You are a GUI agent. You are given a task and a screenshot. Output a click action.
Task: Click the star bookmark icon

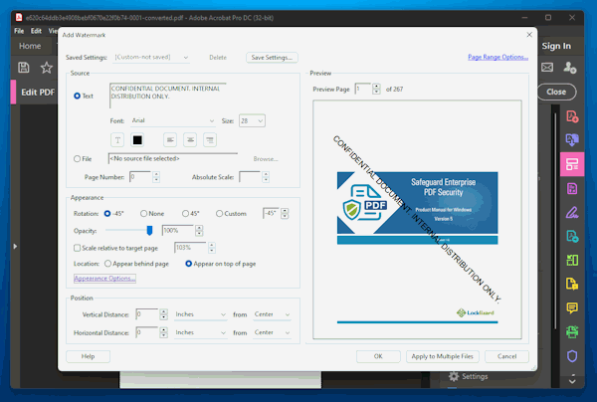point(47,68)
